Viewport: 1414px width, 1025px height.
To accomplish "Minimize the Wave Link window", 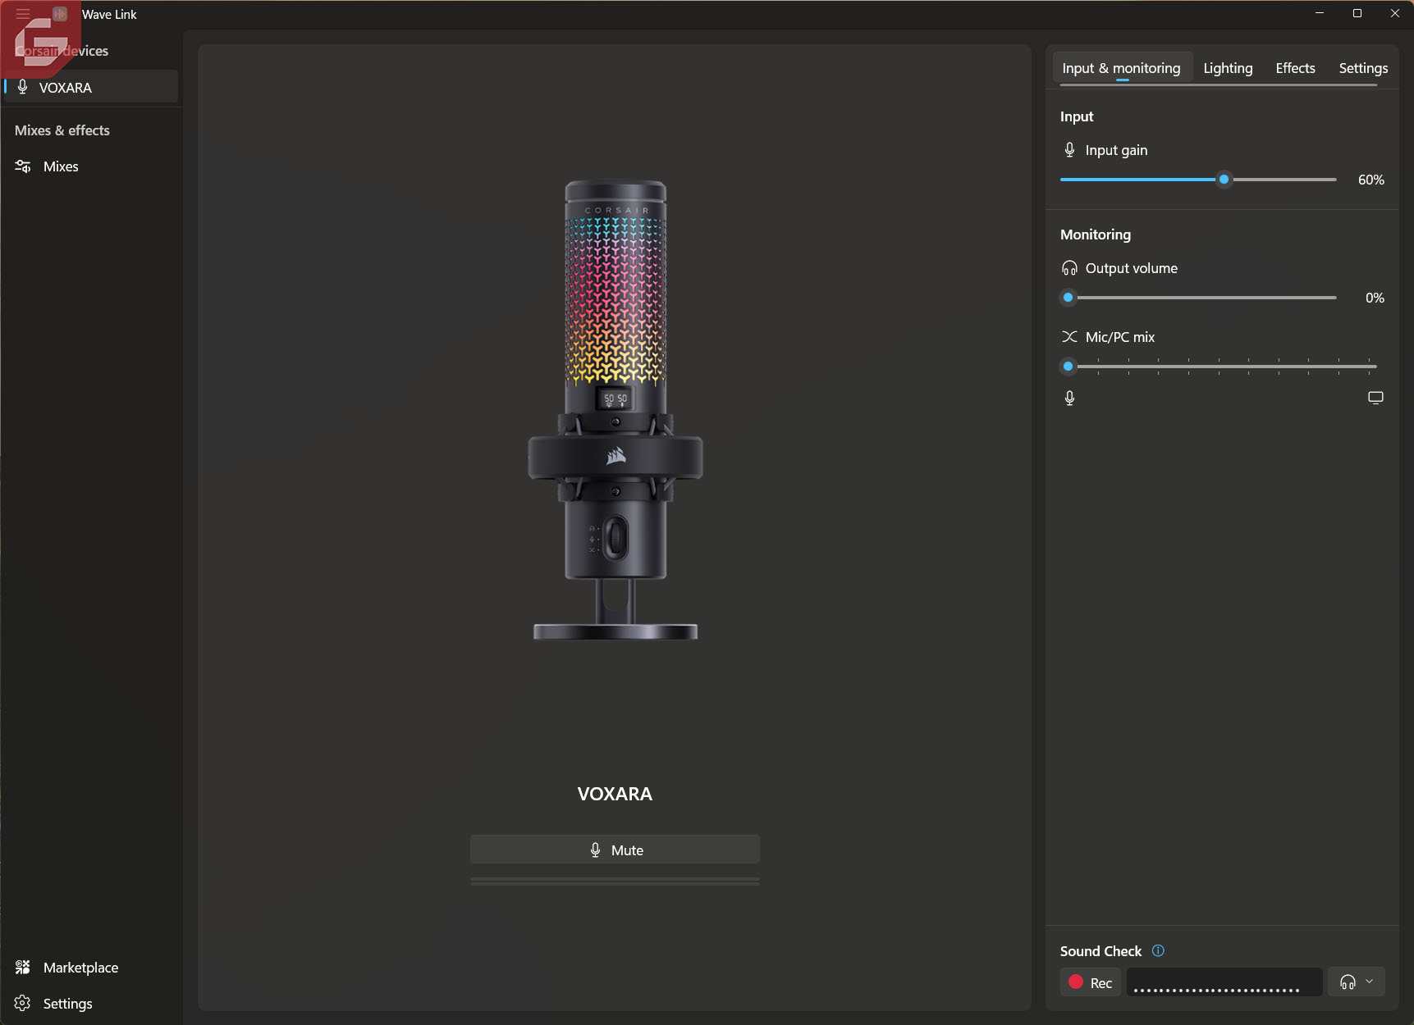I will [x=1320, y=13].
